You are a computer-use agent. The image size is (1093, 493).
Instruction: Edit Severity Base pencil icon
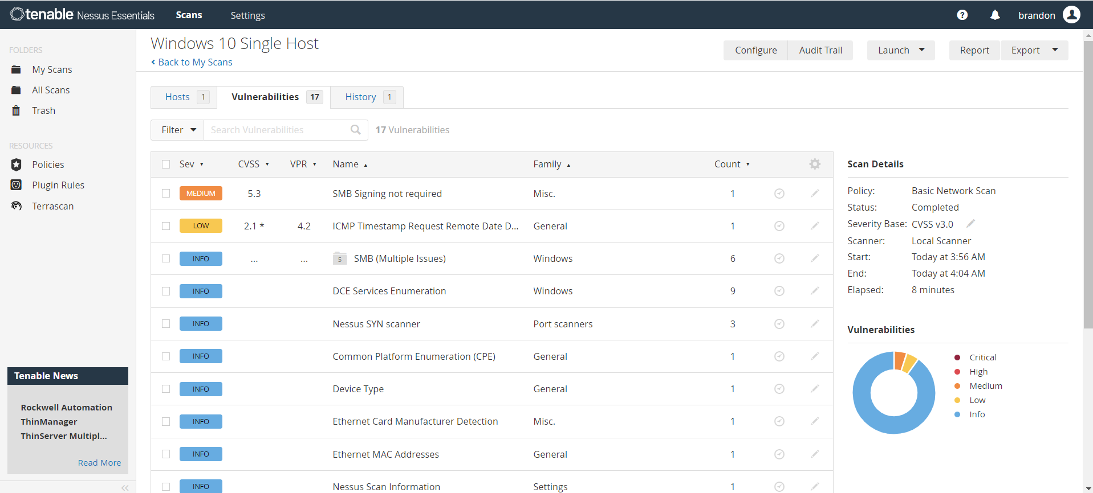[971, 223]
